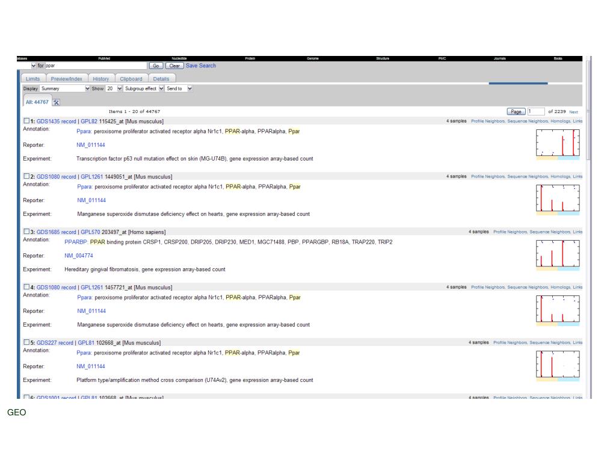Open Profile Neighbors for result 1

(x=488, y=122)
